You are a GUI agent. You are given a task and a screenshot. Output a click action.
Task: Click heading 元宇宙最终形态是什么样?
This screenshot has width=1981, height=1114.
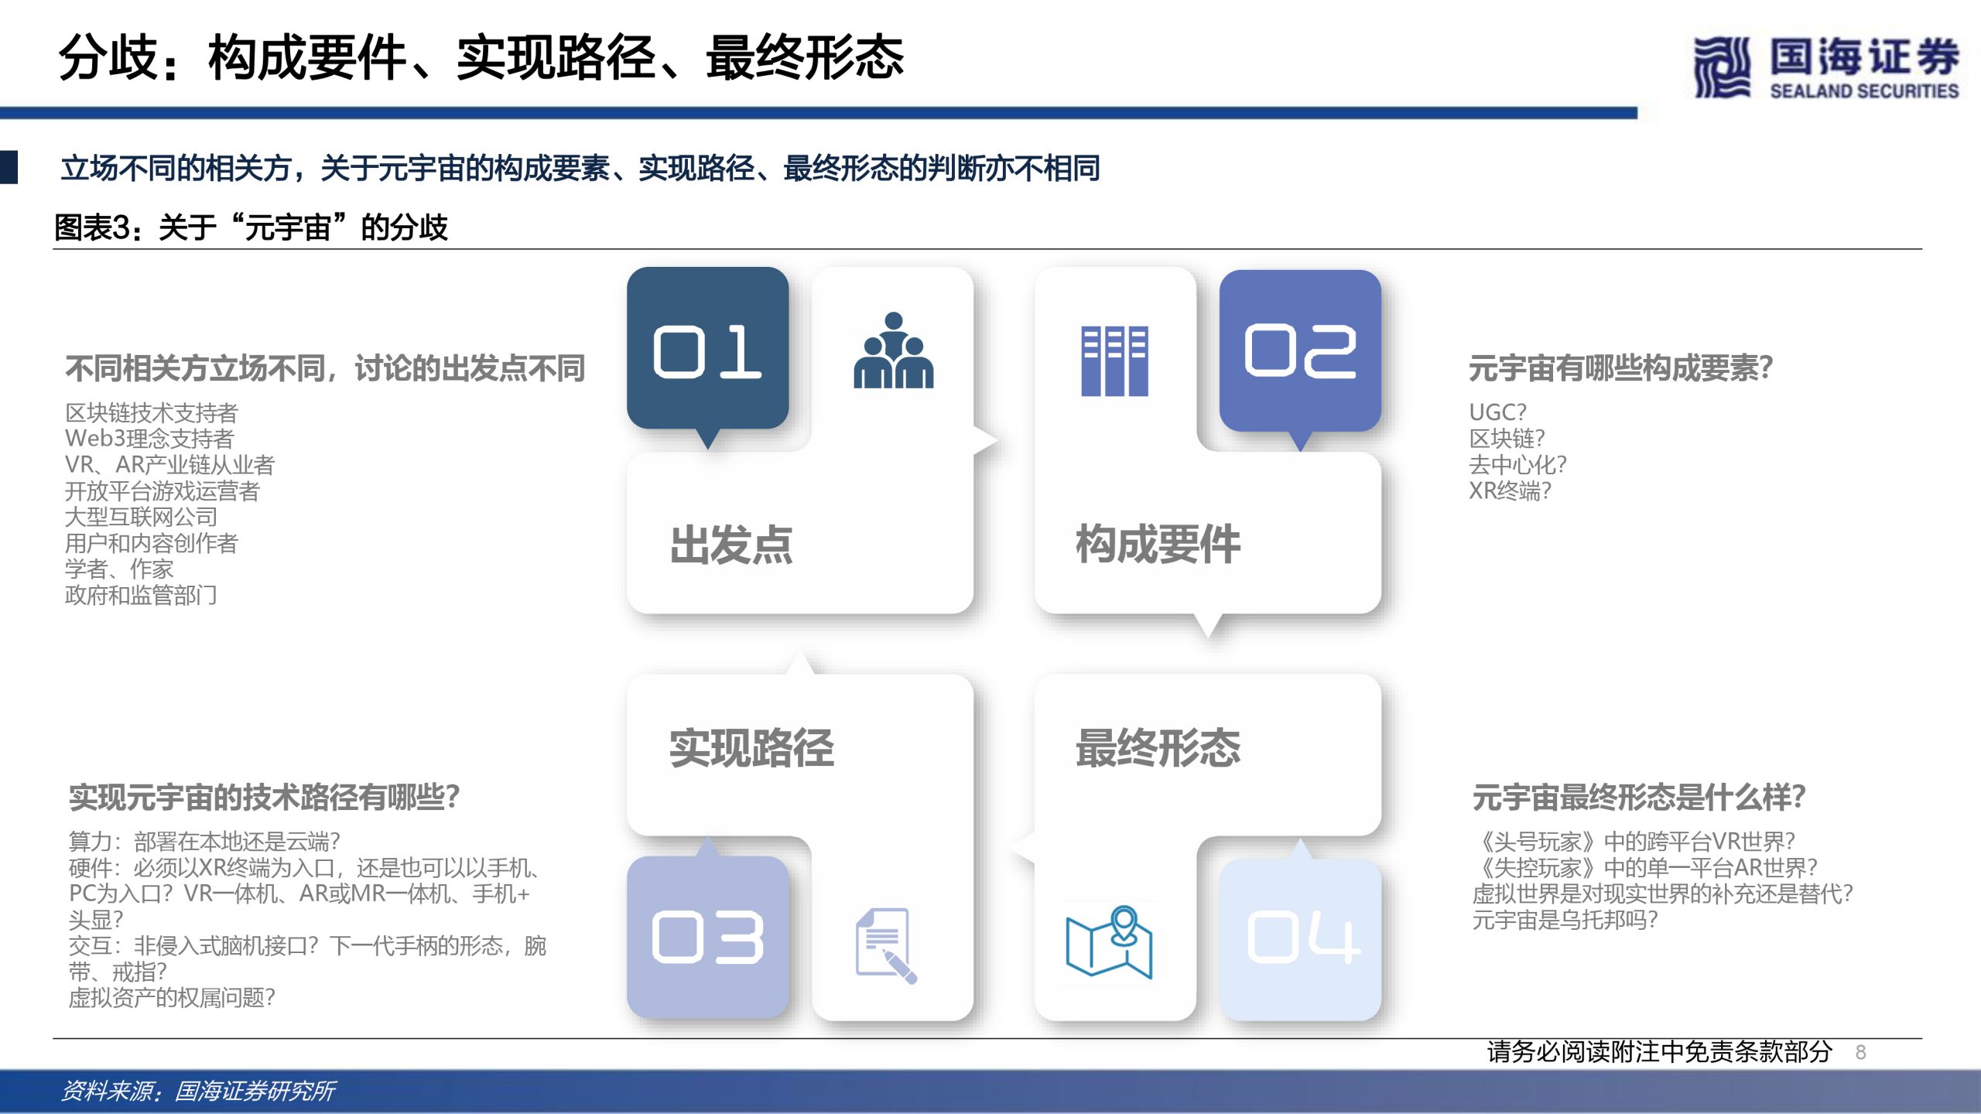[1639, 797]
